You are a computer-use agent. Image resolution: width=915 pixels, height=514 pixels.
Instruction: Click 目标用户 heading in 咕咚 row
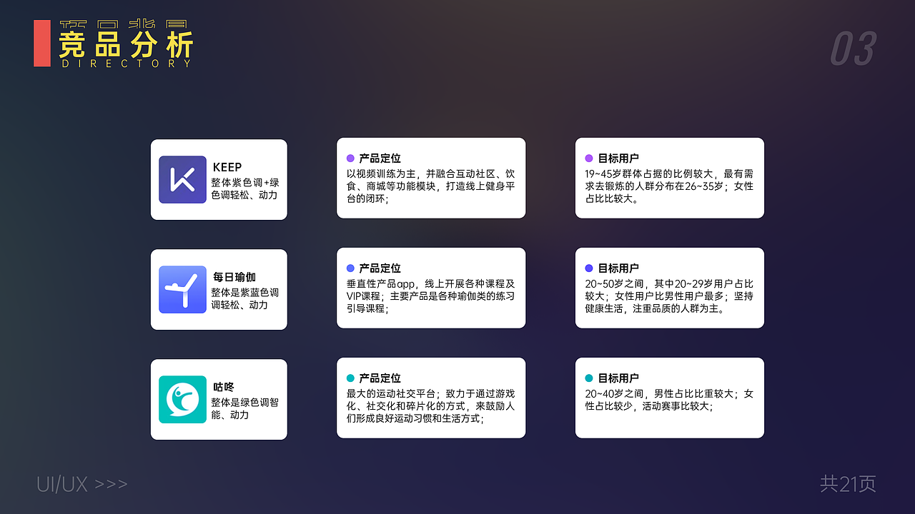click(619, 378)
